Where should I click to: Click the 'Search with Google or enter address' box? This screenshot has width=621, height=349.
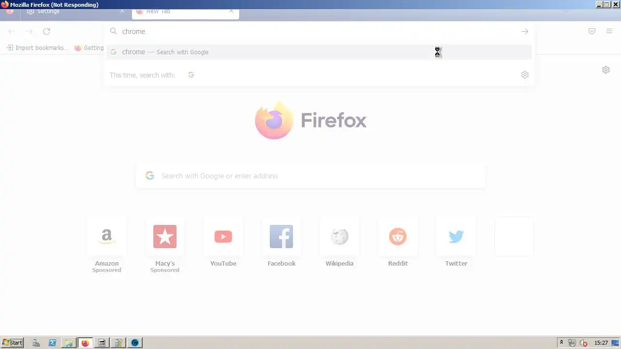[x=310, y=175]
